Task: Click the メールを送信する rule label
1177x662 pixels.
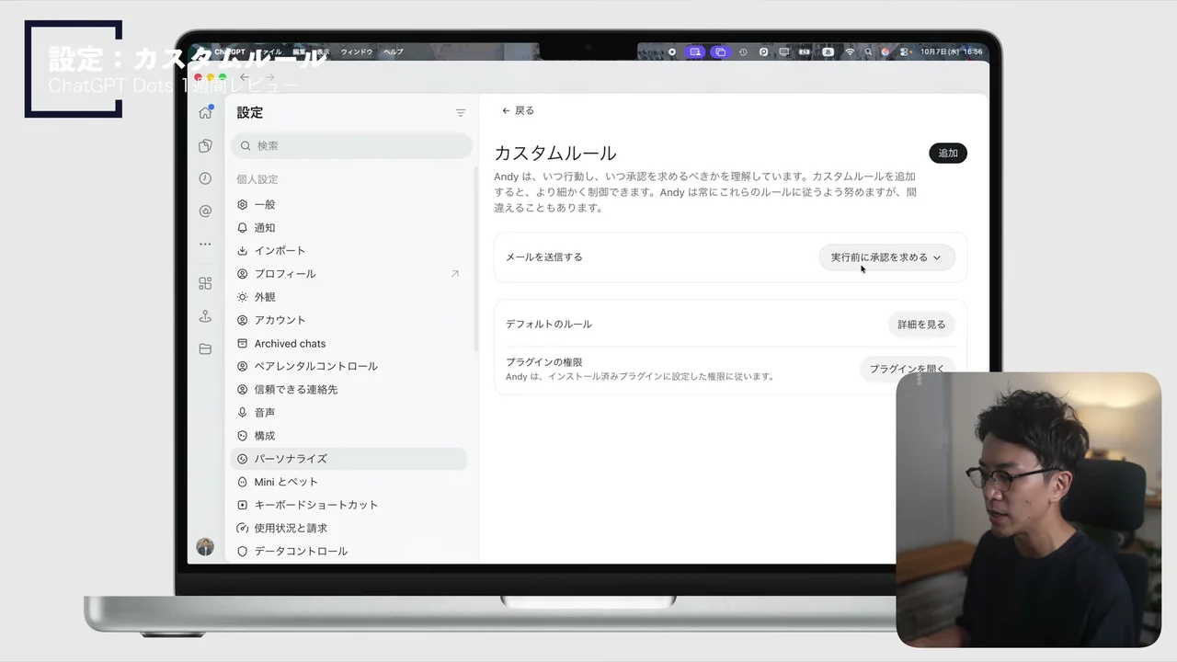Action: (544, 257)
